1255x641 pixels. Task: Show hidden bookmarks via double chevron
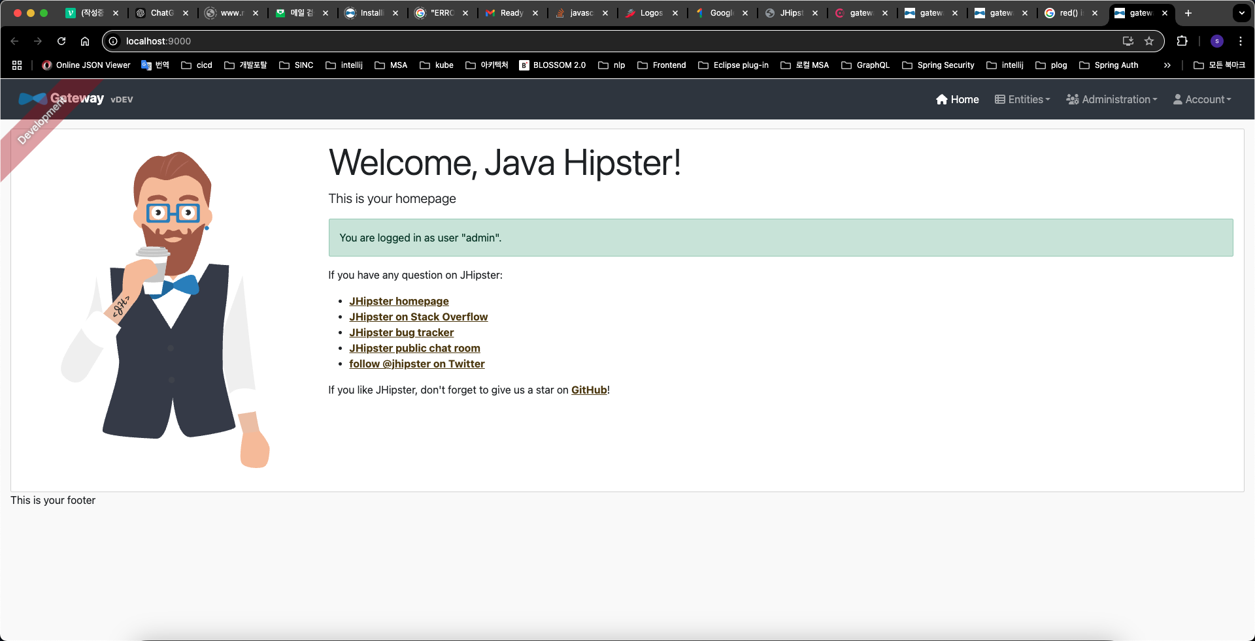coord(1167,65)
